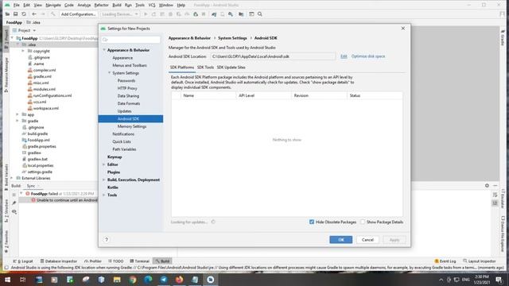Select the SDK Platforms tab
The width and height of the screenshot is (509, 286).
tap(182, 67)
